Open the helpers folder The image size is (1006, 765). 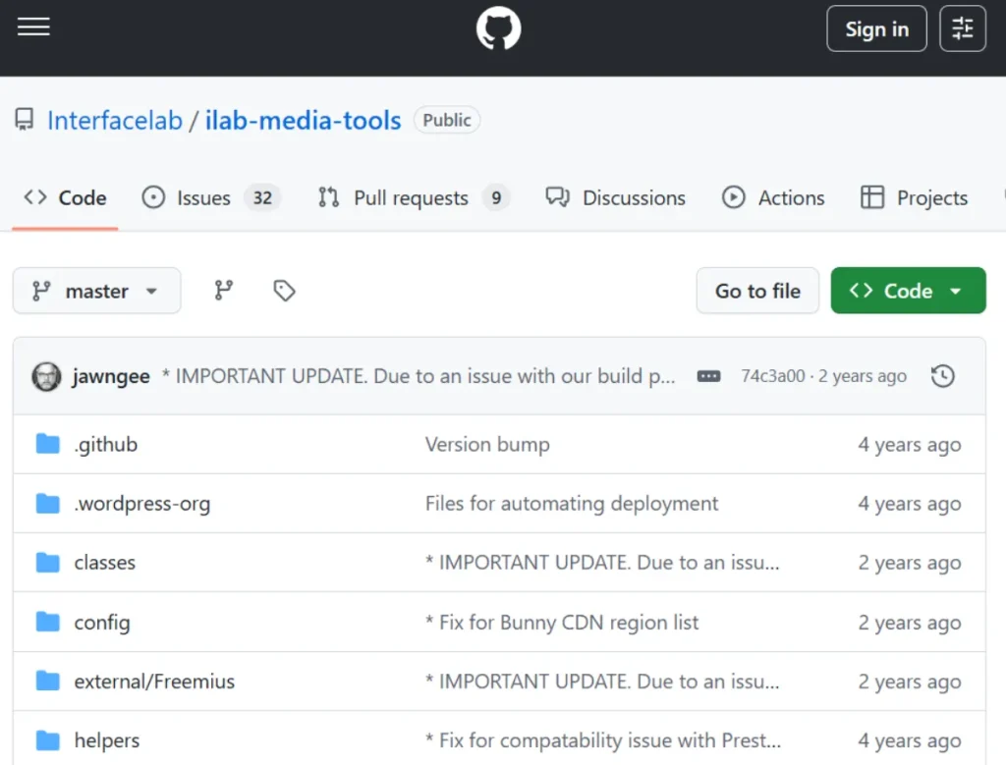coord(106,740)
